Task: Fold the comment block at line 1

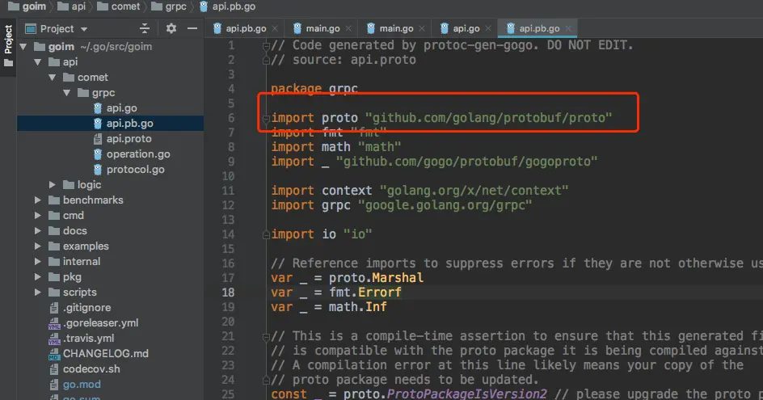Action: pos(266,46)
